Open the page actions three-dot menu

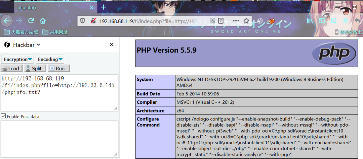pyautogui.click(x=235, y=21)
